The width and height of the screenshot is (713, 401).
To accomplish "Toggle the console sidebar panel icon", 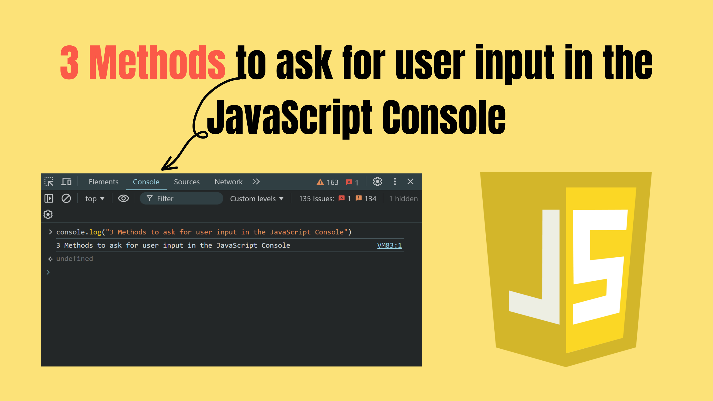I will pyautogui.click(x=49, y=199).
